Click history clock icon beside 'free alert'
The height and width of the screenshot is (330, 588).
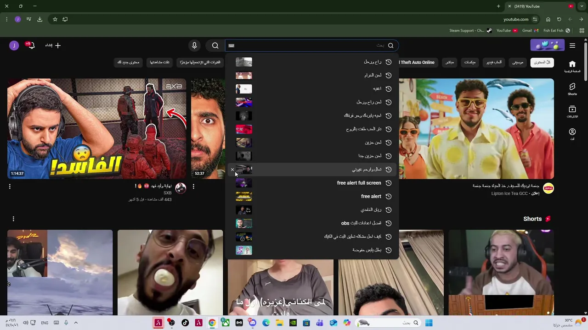[389, 196]
